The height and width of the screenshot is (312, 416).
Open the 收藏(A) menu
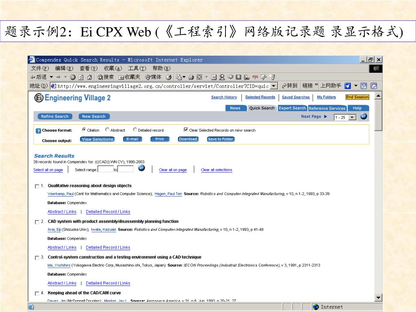click(113, 68)
